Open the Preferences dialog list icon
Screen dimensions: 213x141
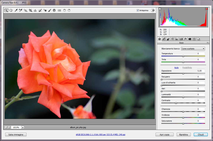(x=59, y=10)
